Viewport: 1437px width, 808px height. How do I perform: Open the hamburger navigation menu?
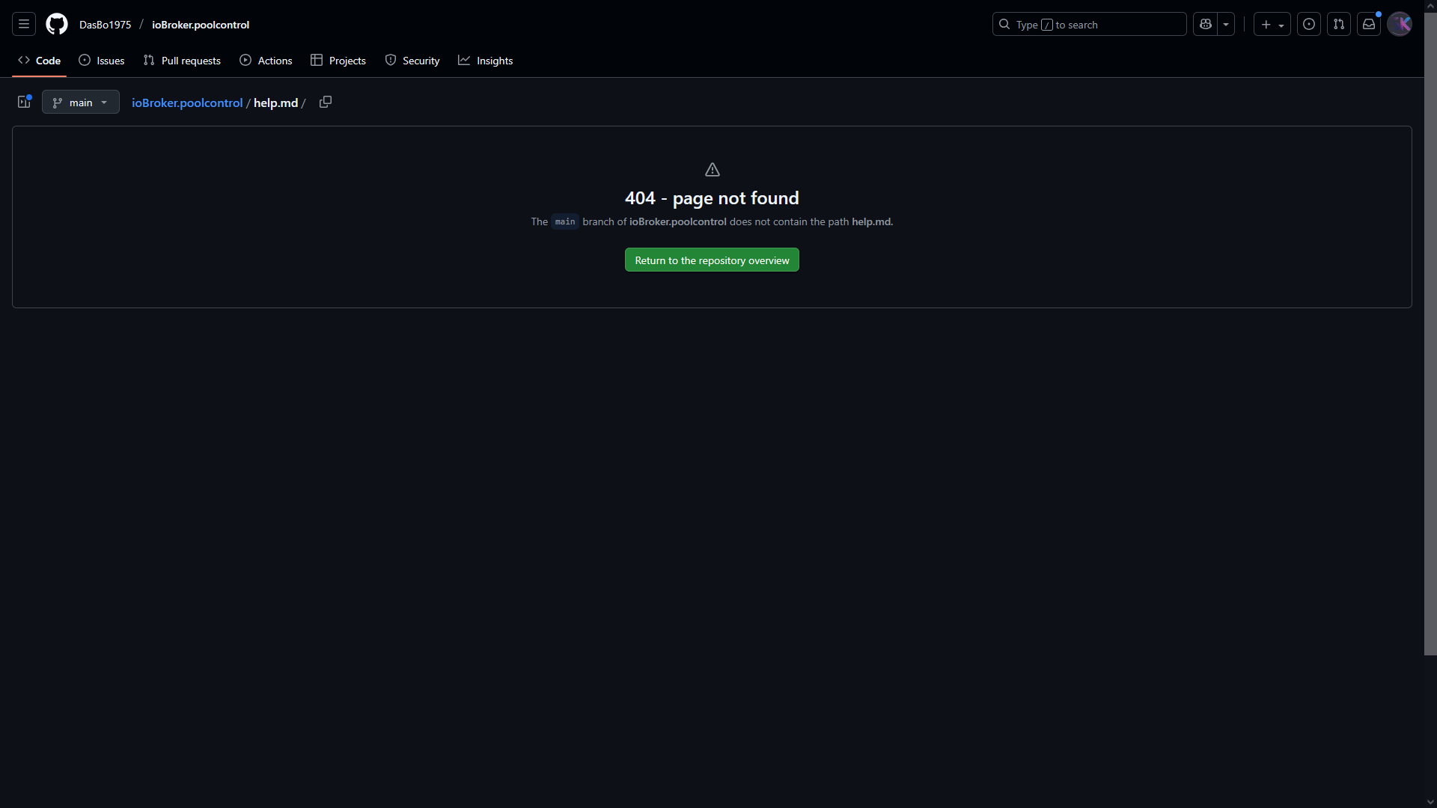tap(24, 25)
